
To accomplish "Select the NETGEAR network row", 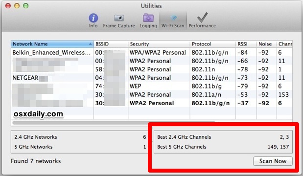I will 152,78.
